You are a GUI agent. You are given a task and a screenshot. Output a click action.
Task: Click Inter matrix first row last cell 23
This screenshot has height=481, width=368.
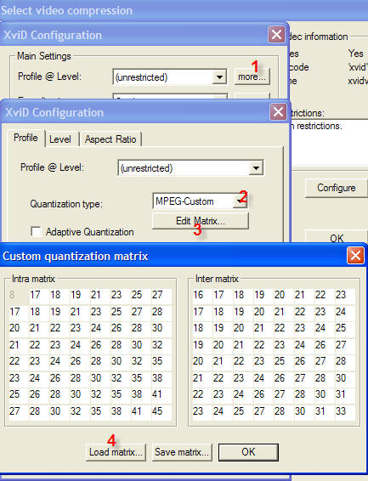[345, 295]
